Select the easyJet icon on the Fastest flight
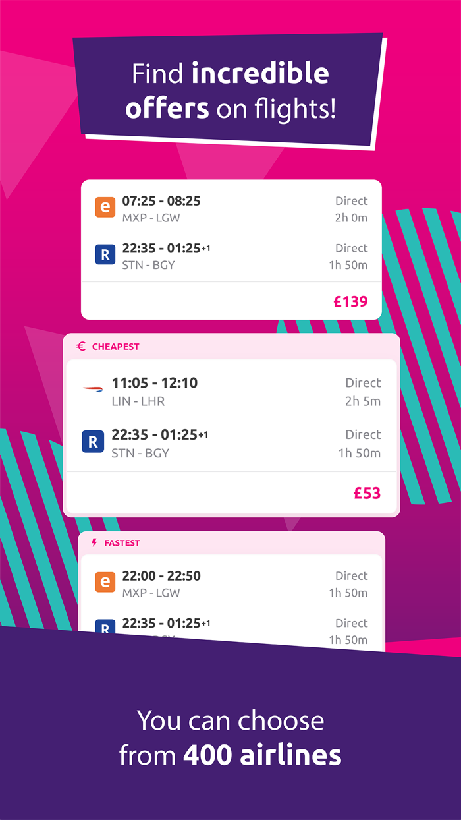Viewport: 461px width, 820px height. [x=105, y=583]
